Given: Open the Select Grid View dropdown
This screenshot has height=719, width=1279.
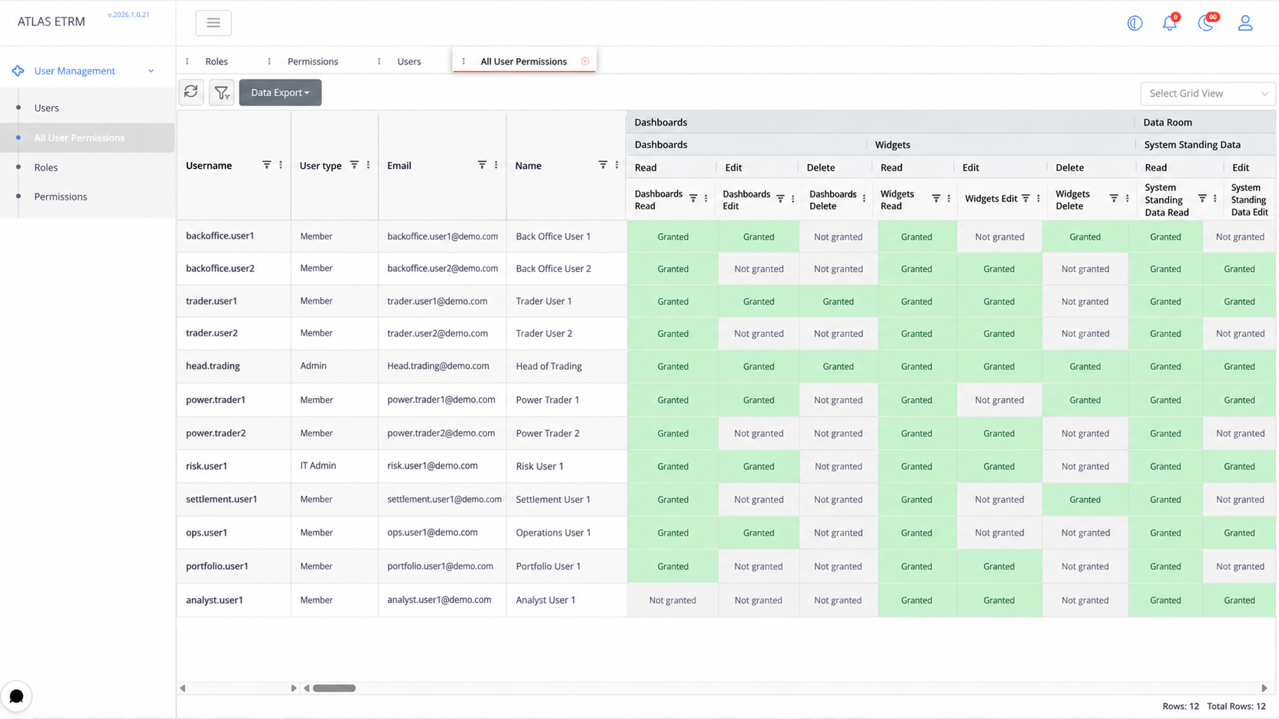Looking at the screenshot, I should [x=1208, y=93].
